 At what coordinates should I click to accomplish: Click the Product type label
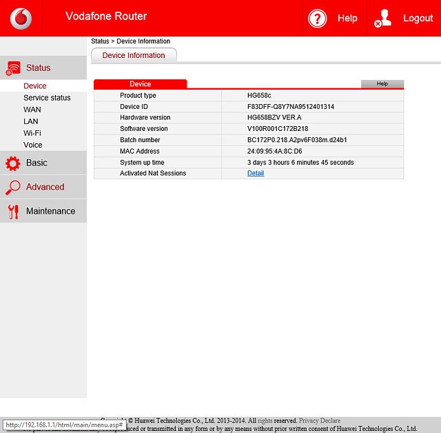pyautogui.click(x=138, y=95)
